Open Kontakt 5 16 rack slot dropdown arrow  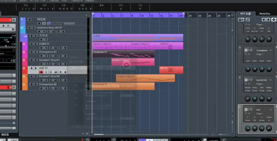click(270, 80)
